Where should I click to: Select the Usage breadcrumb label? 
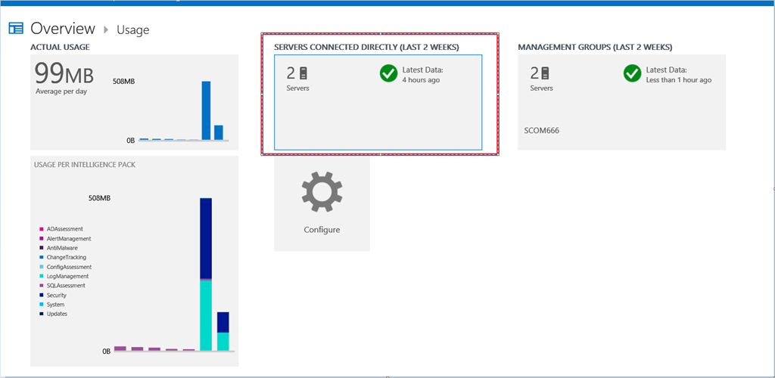pos(133,30)
